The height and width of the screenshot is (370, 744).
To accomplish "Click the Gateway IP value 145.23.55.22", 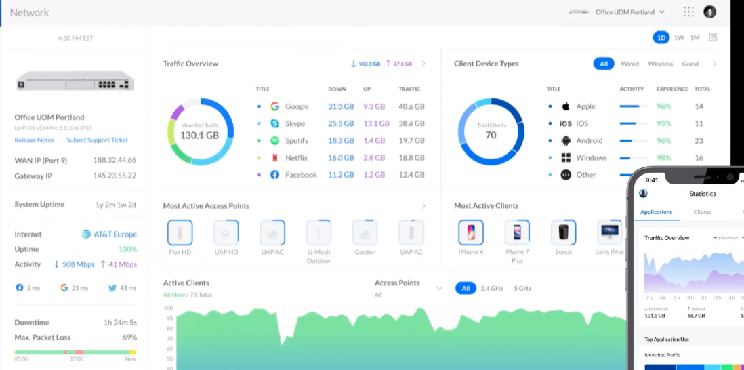I will coord(115,176).
